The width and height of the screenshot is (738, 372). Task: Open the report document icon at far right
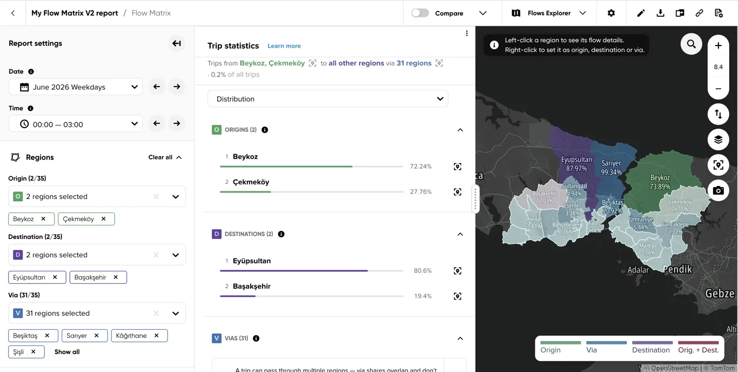point(719,13)
